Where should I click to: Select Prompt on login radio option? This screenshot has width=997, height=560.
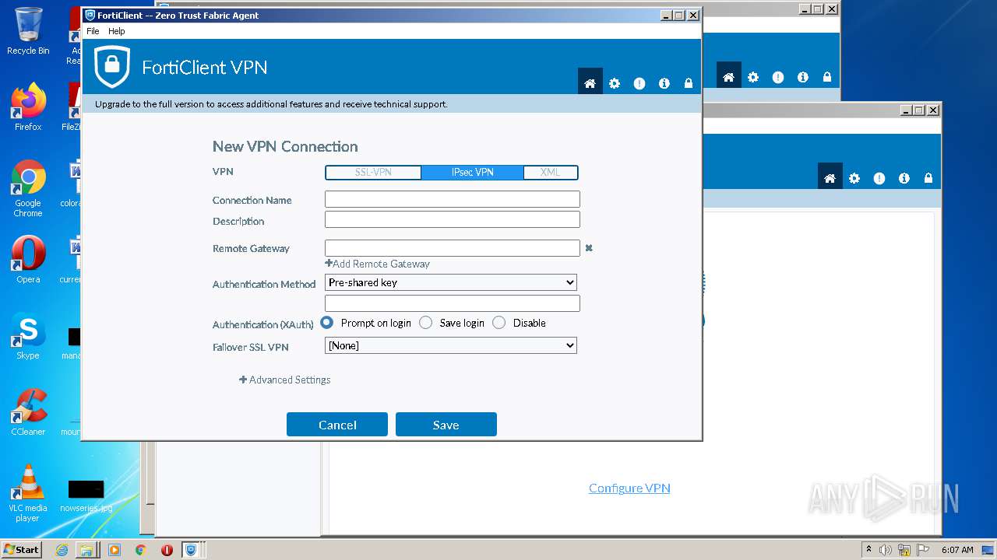tap(327, 322)
